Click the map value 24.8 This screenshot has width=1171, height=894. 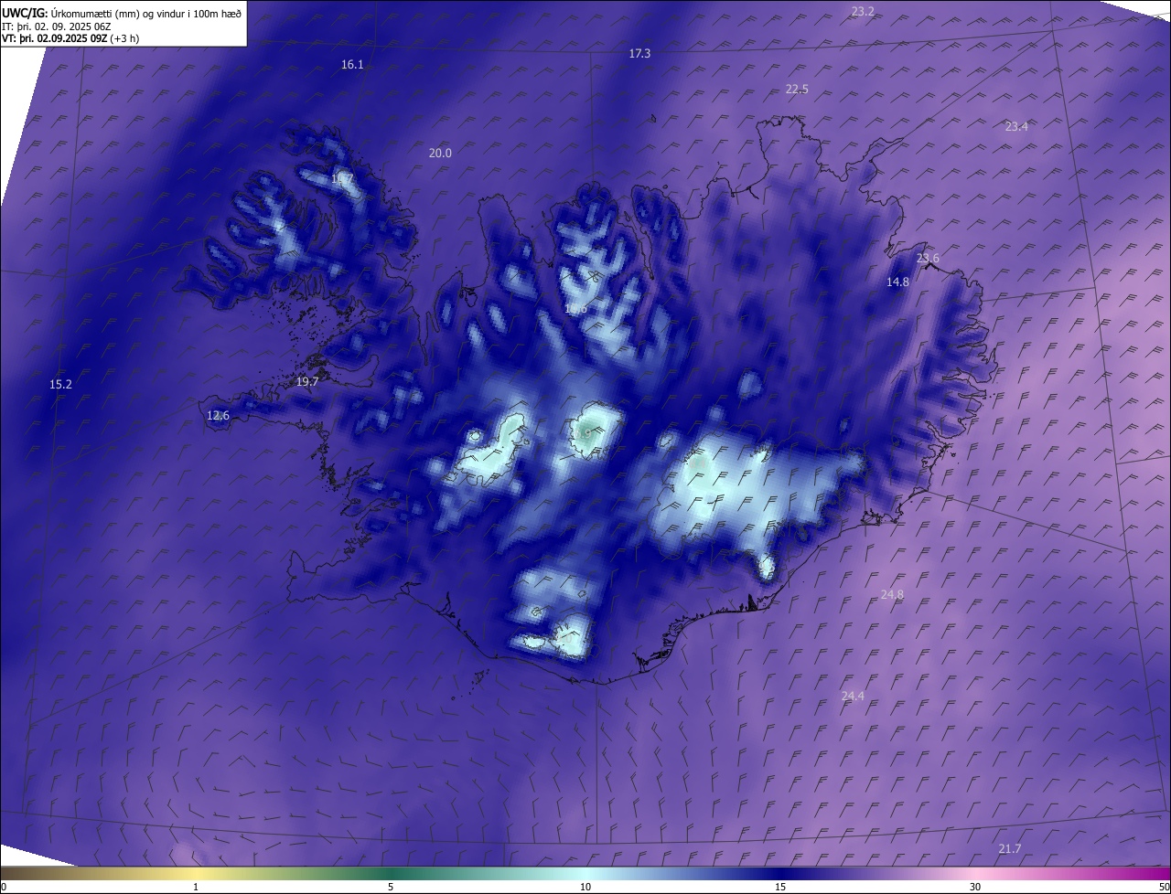(892, 594)
